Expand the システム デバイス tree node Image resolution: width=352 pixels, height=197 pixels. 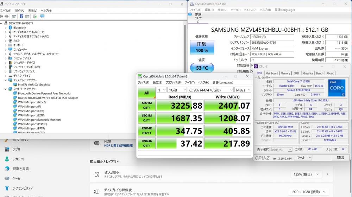tap(6, 58)
